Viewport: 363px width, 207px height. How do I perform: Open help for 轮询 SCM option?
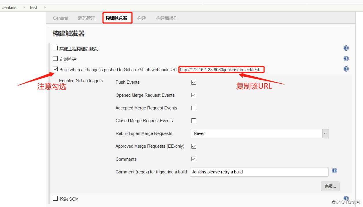pos(346,198)
